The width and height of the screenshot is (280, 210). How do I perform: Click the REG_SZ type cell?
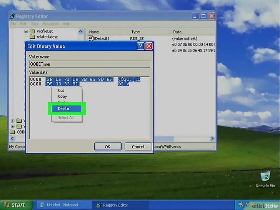137,38
